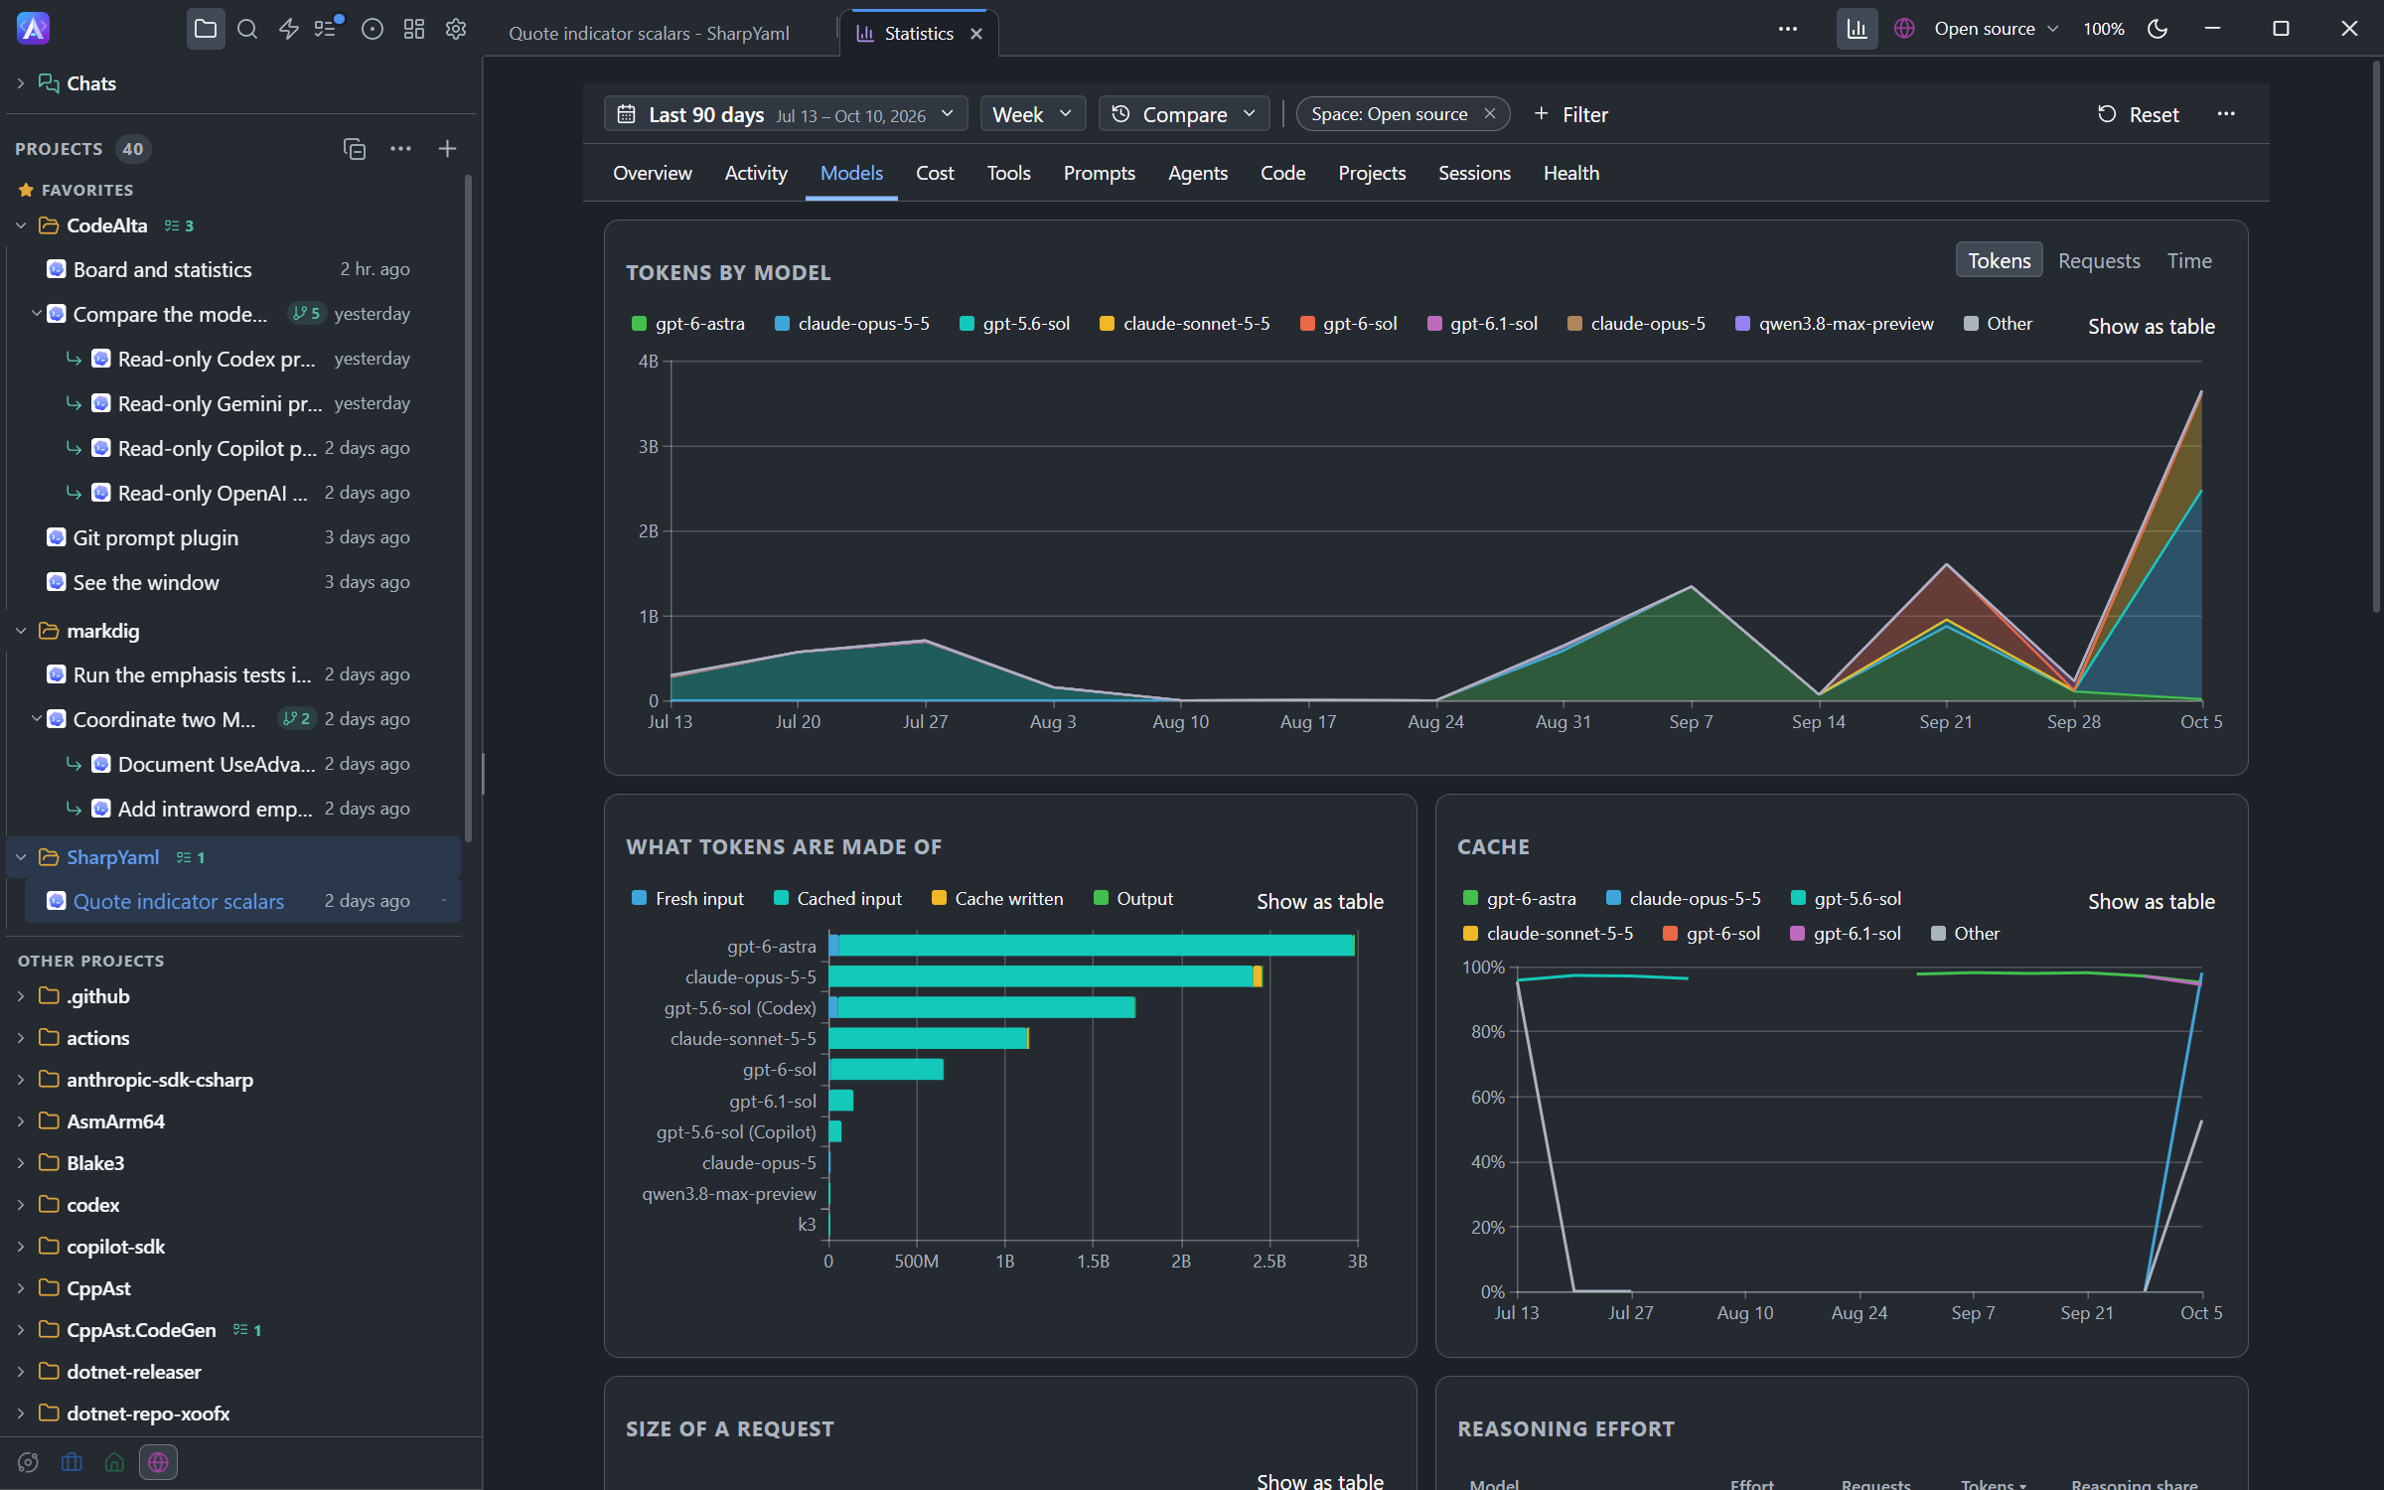Screen dimensions: 2384x1490
Task: Click the collapse-all projects copy icon
Action: pos(355,148)
